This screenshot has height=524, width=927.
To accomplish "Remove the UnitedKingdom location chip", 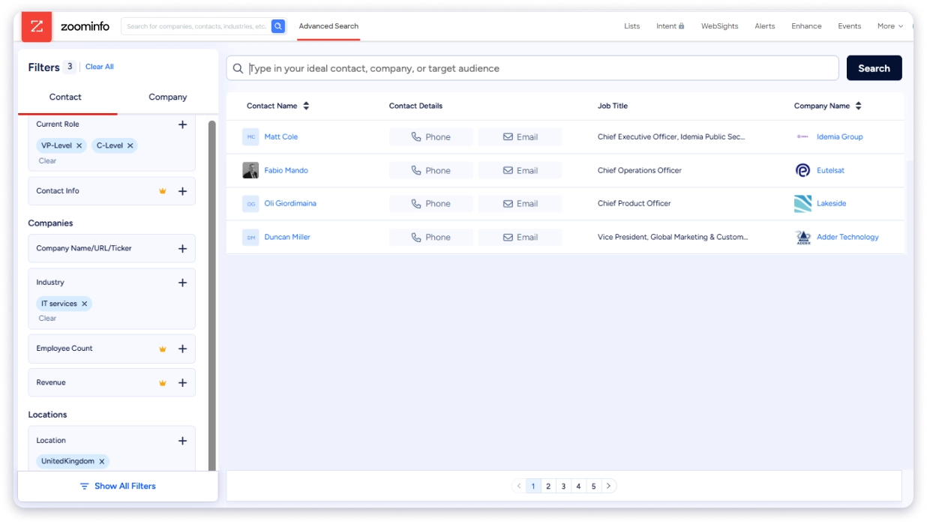I will point(102,461).
